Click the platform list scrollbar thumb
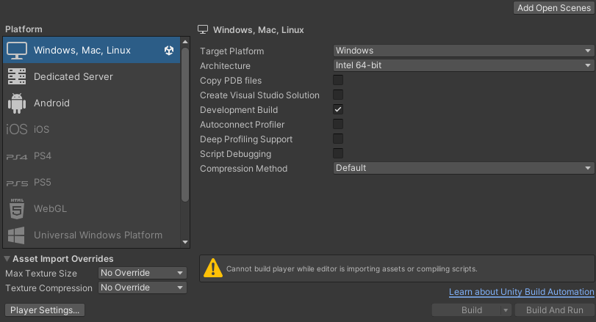 [185, 125]
